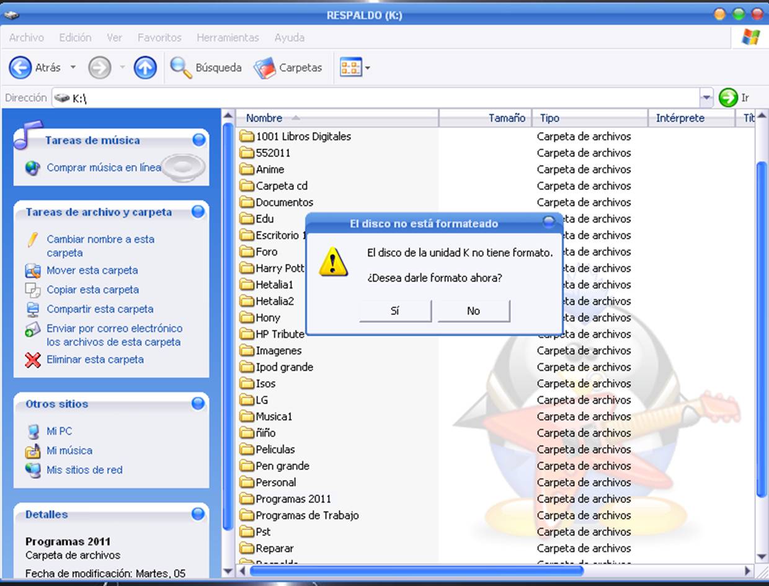Click the Up one level arrow icon
The width and height of the screenshot is (769, 586).
pos(145,68)
